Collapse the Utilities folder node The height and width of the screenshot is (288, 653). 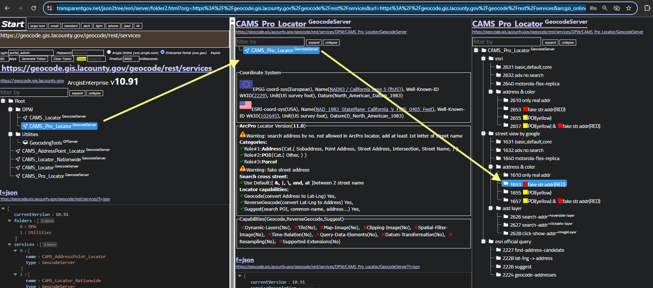click(x=10, y=134)
